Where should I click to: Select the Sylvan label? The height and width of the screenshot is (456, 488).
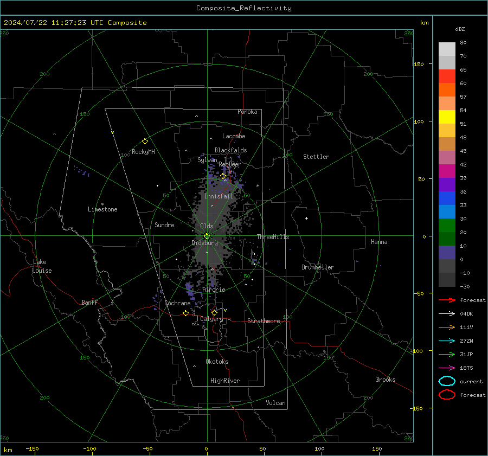(207, 160)
